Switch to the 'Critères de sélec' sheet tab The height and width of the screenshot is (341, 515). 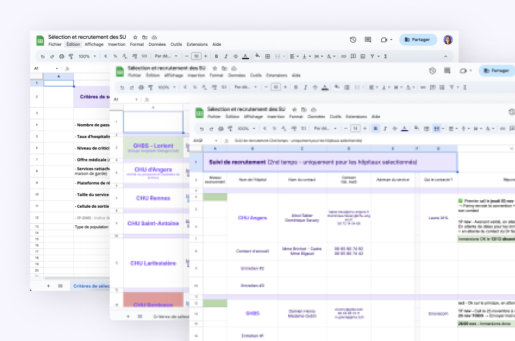coord(91,286)
